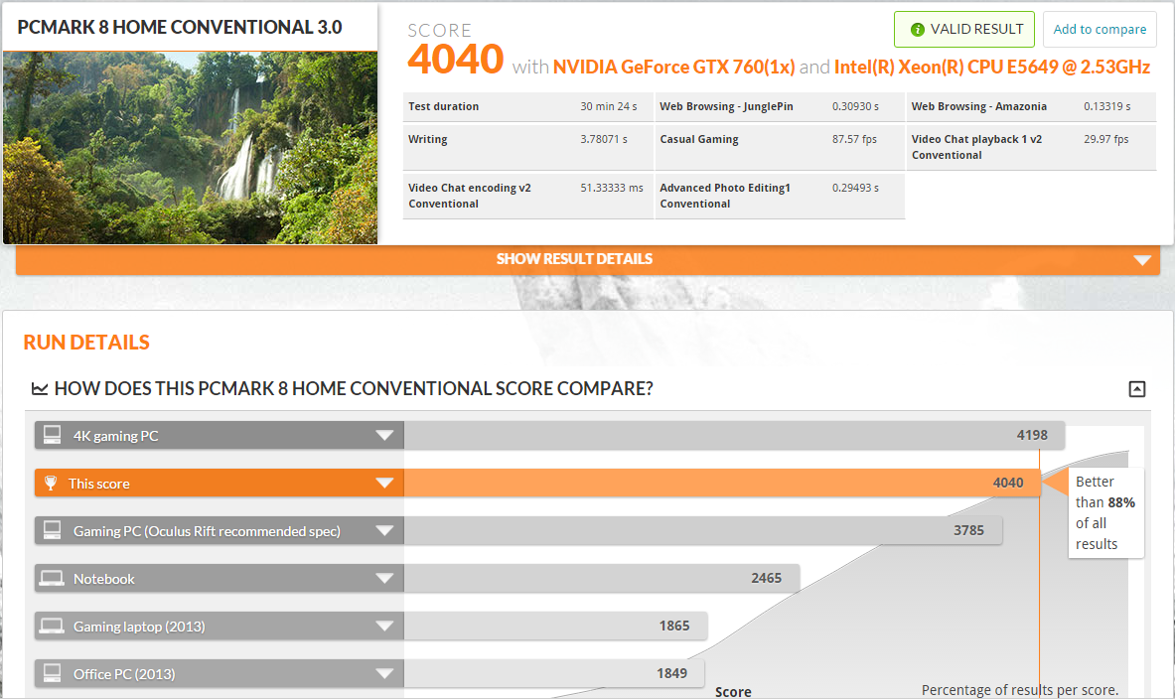Viewport: 1175px width, 699px height.
Task: Click the 'Score' axis label
Action: tap(733, 691)
